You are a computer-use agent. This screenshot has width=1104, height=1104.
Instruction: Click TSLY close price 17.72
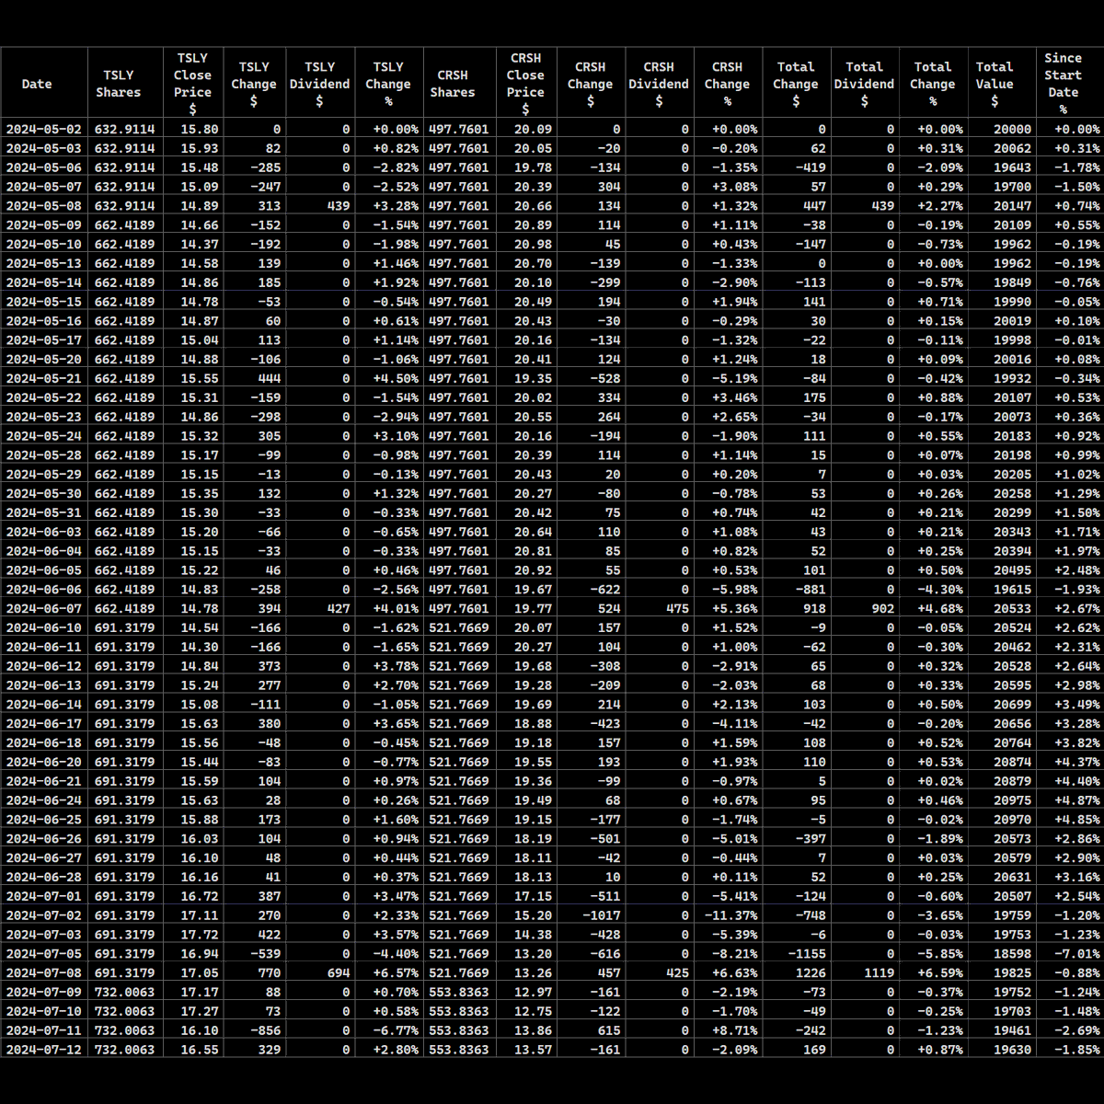coord(200,935)
